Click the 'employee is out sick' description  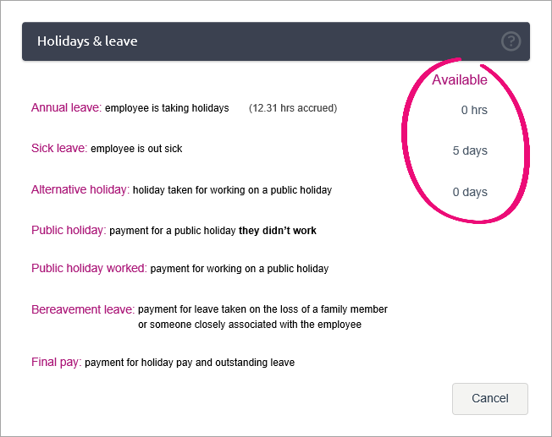136,149
